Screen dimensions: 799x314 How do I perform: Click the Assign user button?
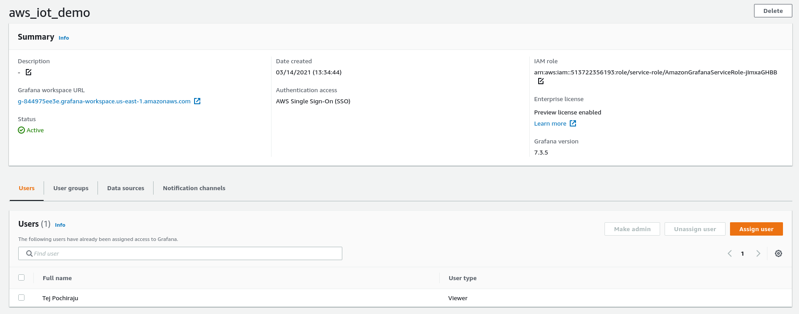tap(756, 229)
